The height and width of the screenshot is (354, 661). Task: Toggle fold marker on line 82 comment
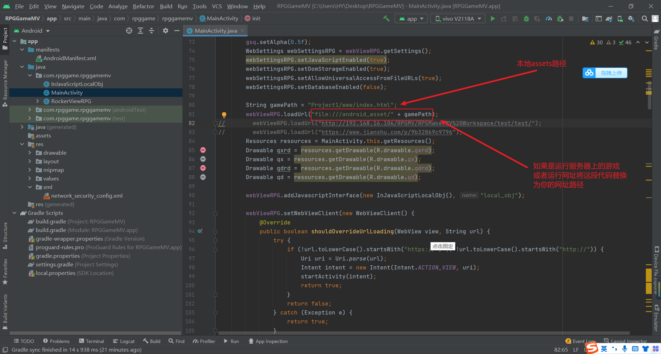[215, 123]
